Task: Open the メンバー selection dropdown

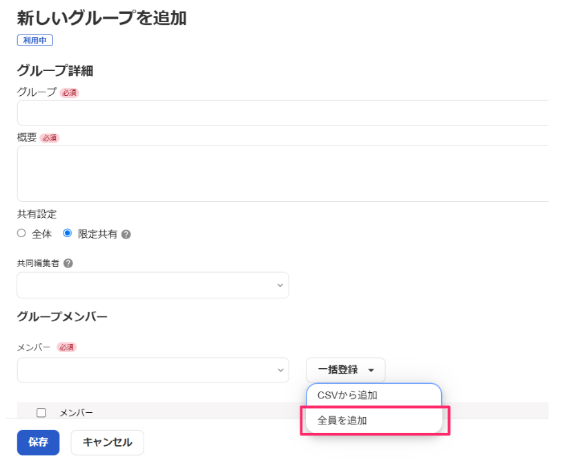Action: [153, 370]
